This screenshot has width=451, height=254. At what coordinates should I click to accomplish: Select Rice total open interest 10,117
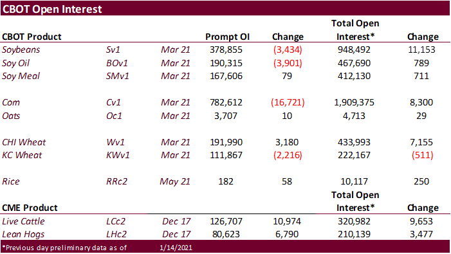(354, 181)
